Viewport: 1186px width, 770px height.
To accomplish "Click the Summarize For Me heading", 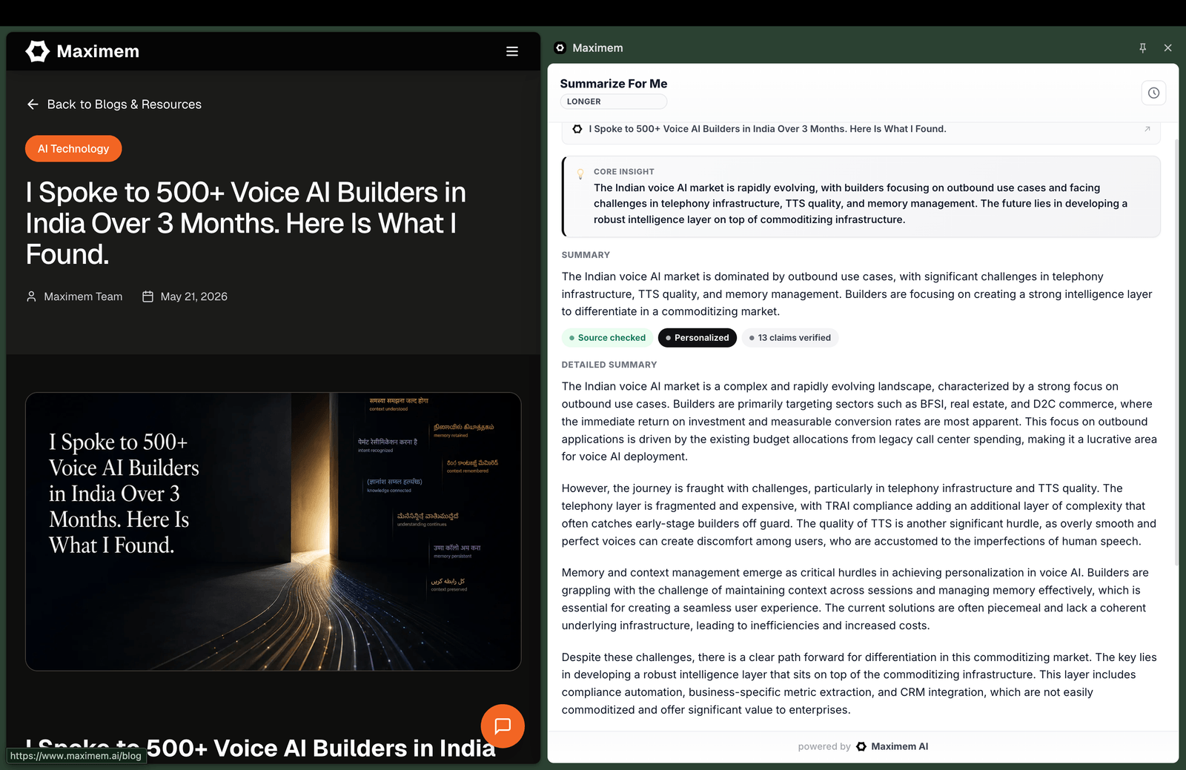I will 614,84.
